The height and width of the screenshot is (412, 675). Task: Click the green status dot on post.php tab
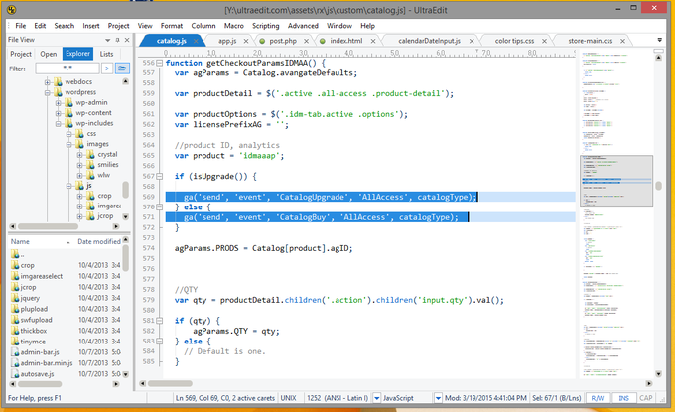click(262, 41)
